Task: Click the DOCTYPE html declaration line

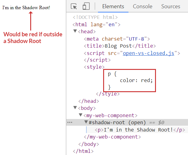Action: tap(95, 17)
